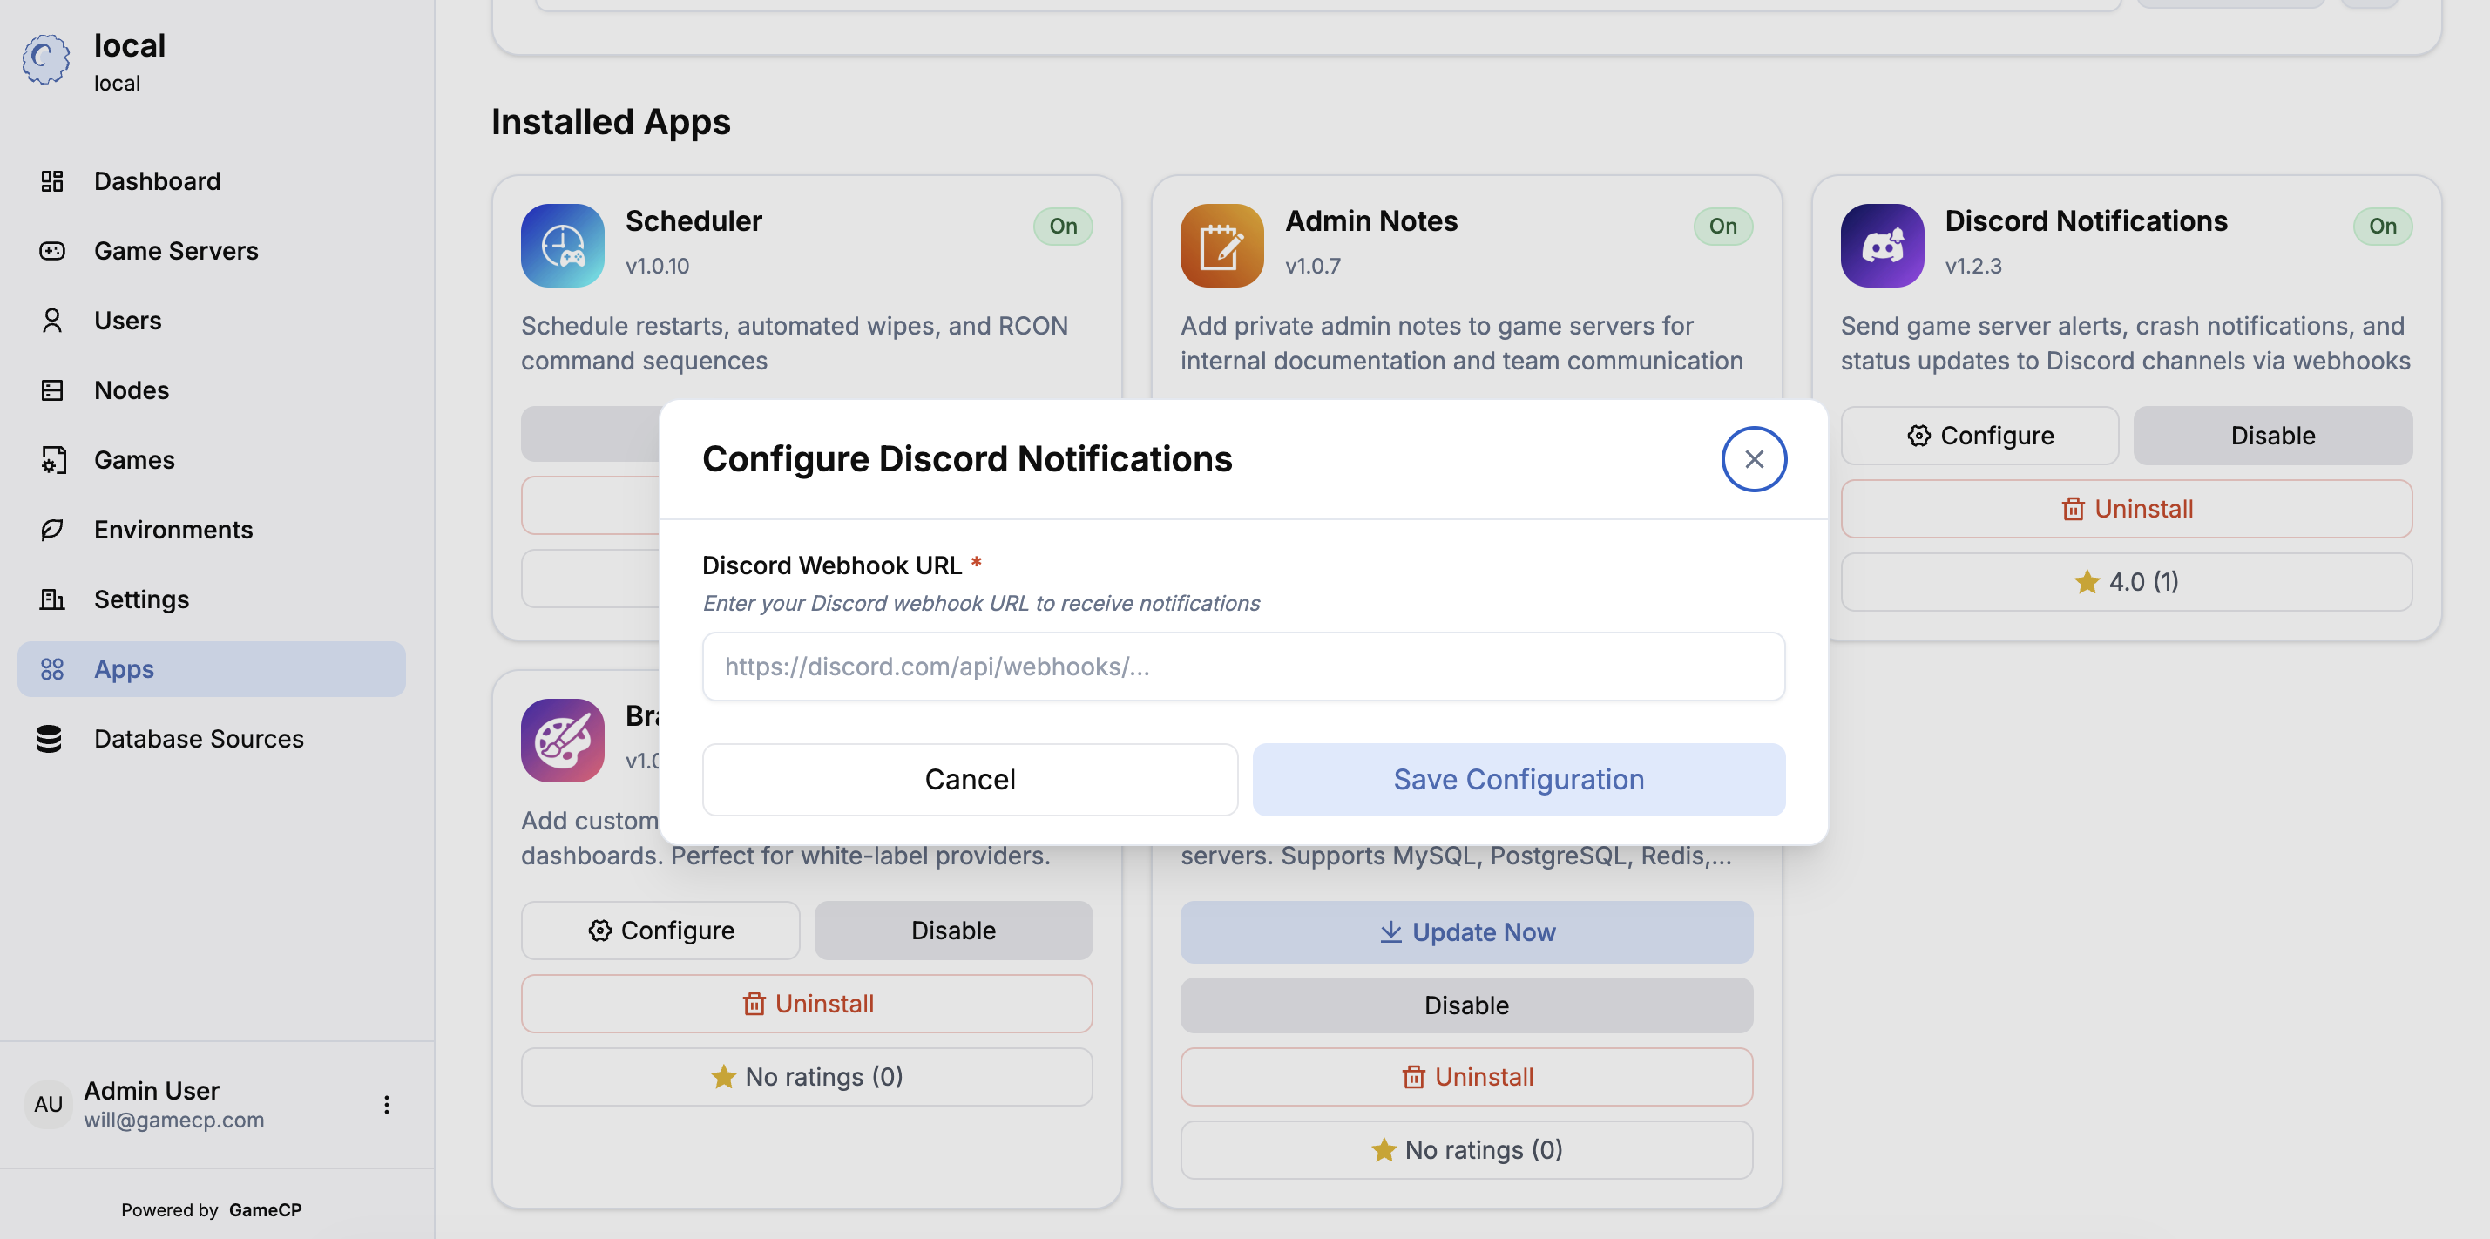Image resolution: width=2490 pixels, height=1239 pixels.
Task: Click Update Now download button
Action: [1465, 931]
